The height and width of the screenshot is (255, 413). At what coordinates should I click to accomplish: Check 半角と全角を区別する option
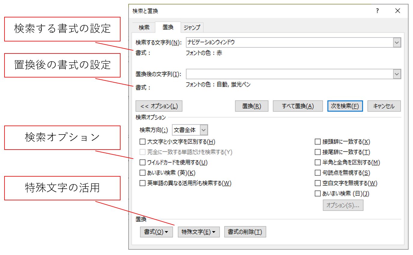tap(318, 162)
